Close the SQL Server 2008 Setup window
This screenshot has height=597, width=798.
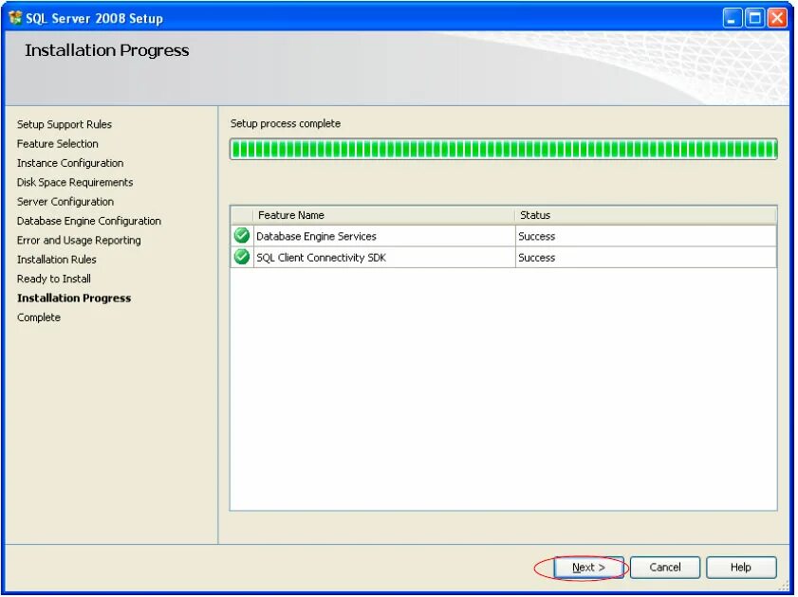click(x=777, y=18)
